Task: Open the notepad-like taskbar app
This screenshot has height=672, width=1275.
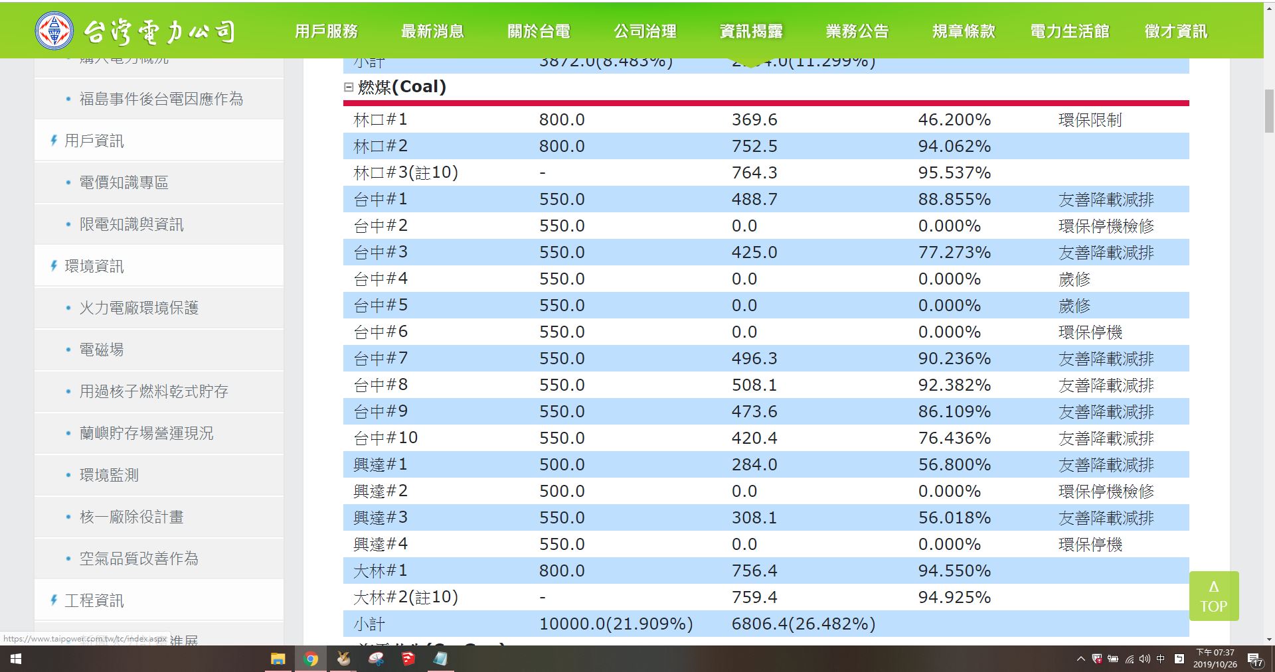Action: [440, 659]
